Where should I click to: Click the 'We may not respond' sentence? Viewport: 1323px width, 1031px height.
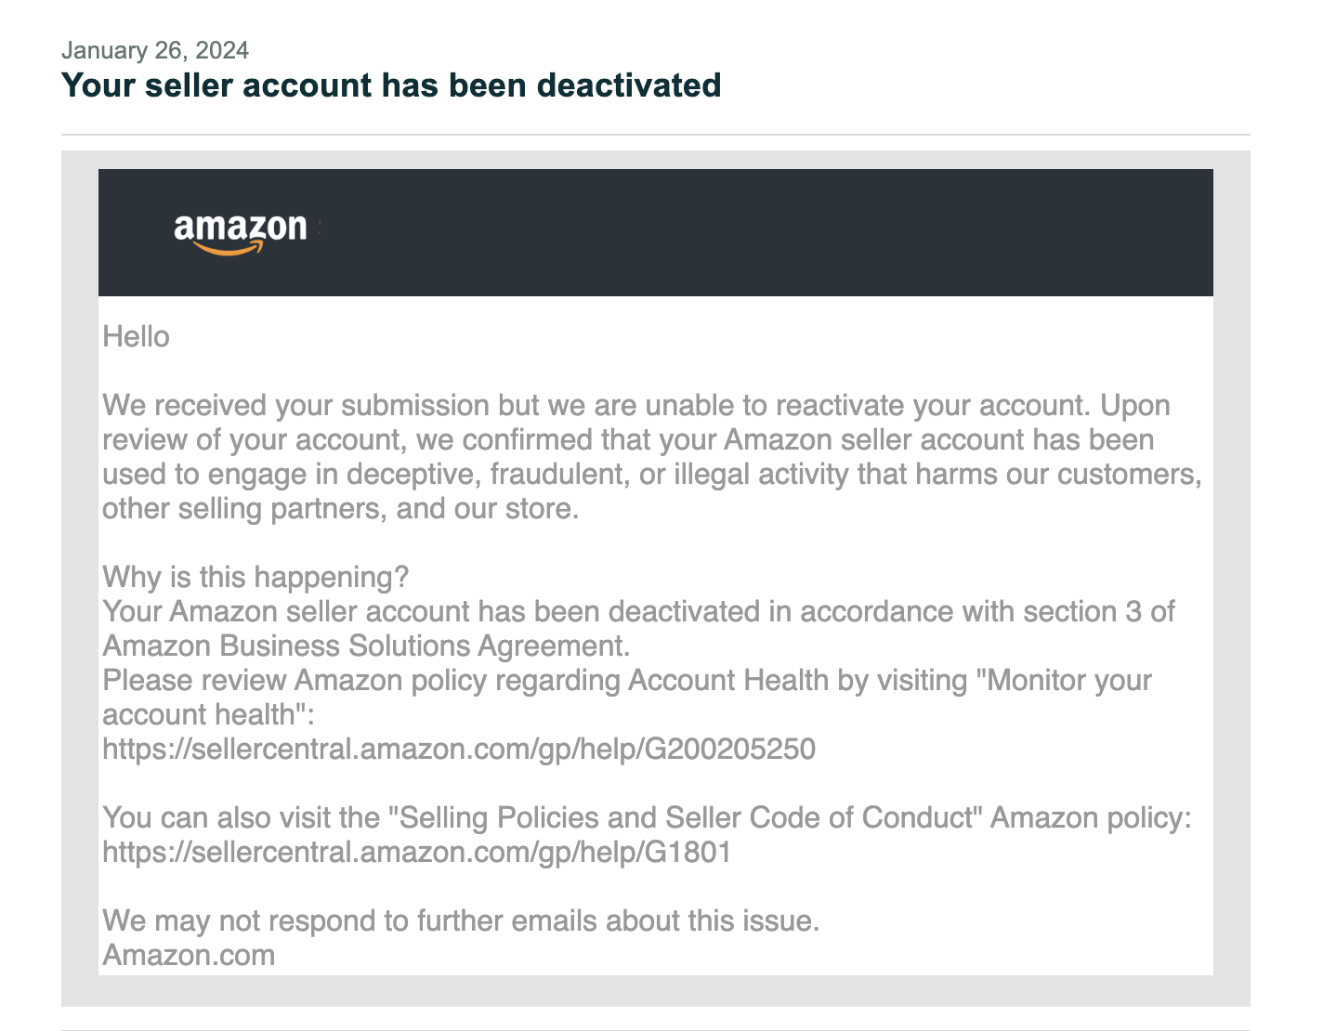pos(461,920)
